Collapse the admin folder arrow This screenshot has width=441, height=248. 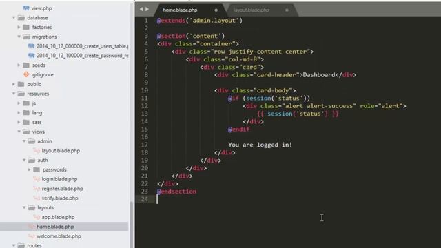pyautogui.click(x=24, y=141)
